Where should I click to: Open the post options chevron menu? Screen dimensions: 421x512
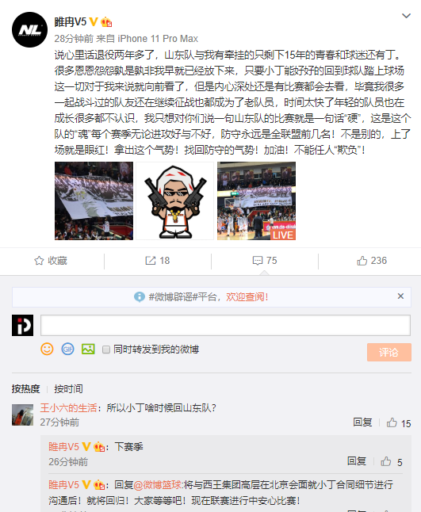(x=406, y=16)
